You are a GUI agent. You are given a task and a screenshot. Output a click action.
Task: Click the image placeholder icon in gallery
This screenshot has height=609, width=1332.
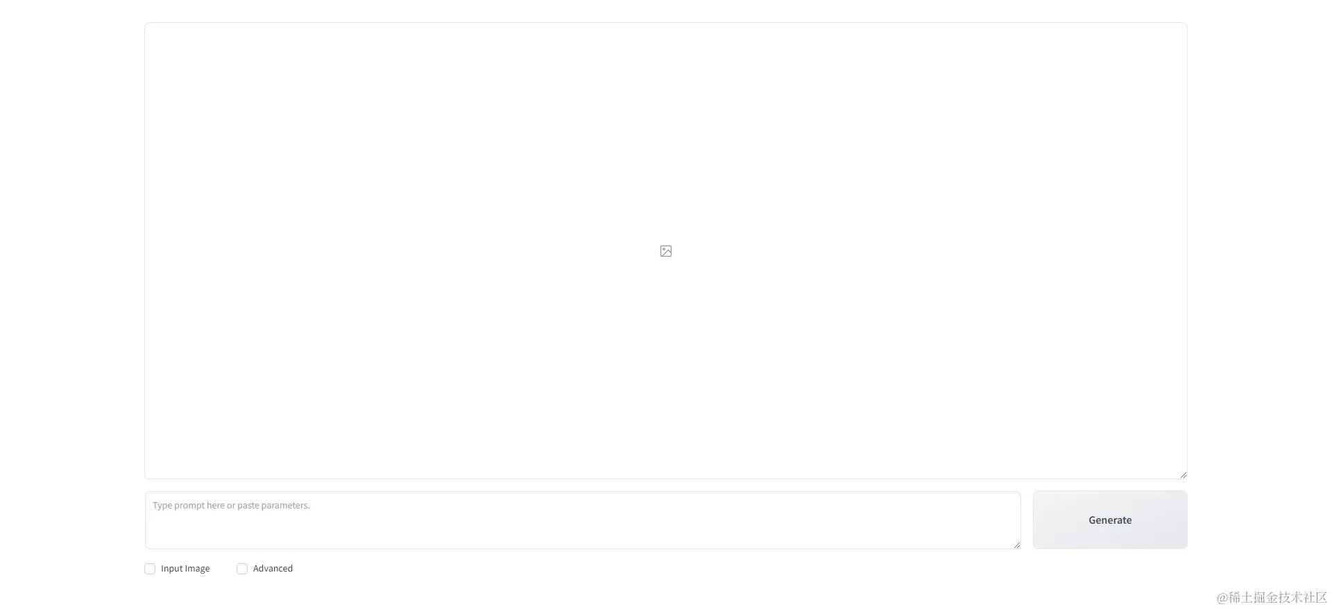[x=666, y=251]
